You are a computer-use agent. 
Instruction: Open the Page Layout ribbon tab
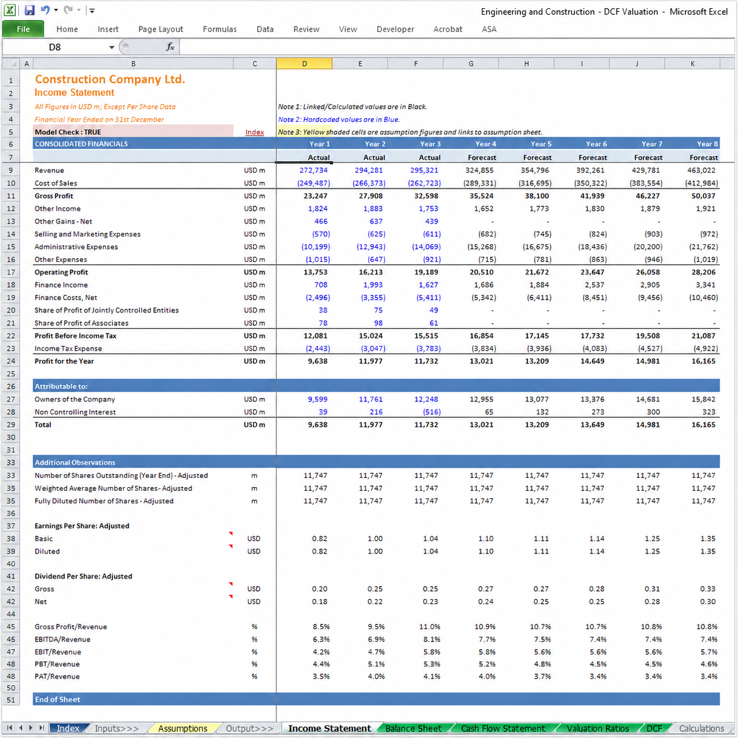[161, 29]
